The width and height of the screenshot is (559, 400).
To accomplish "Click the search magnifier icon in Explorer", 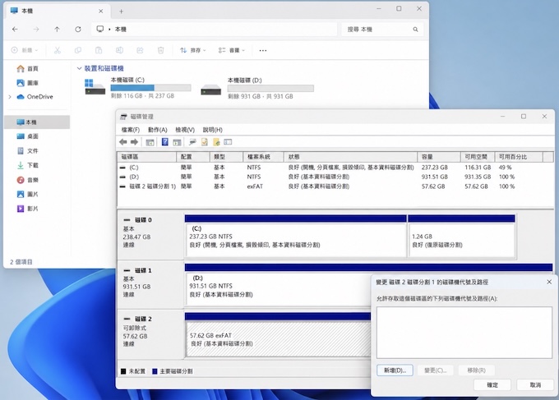I will 415,30.
